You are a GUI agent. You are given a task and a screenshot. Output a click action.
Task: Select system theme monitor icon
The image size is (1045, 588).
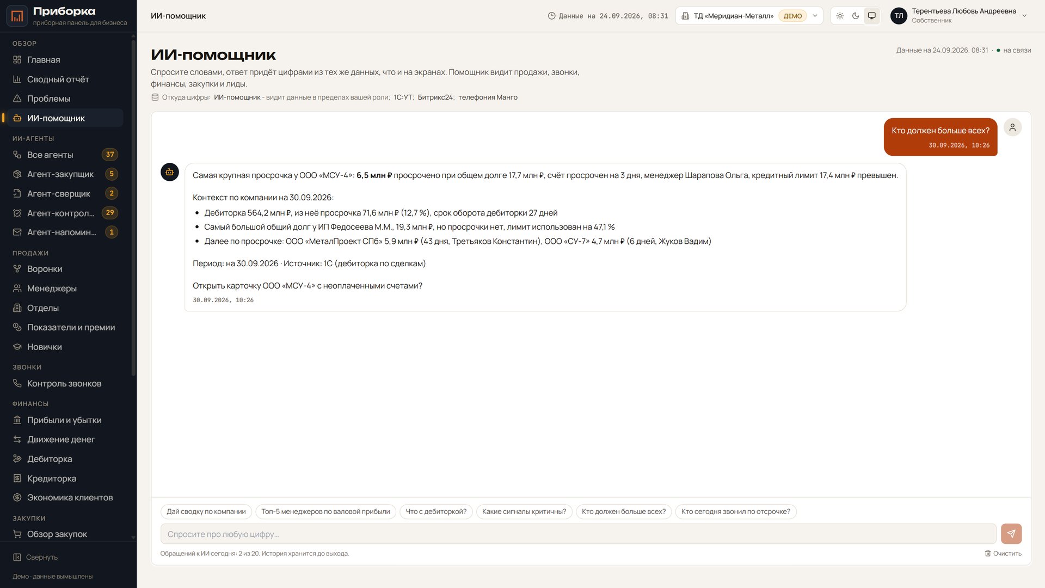(x=871, y=16)
